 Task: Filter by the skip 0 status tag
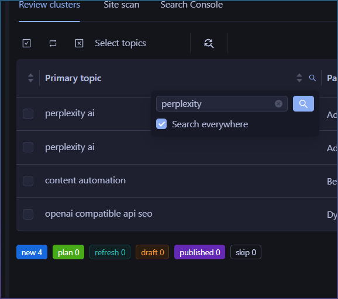tap(246, 252)
